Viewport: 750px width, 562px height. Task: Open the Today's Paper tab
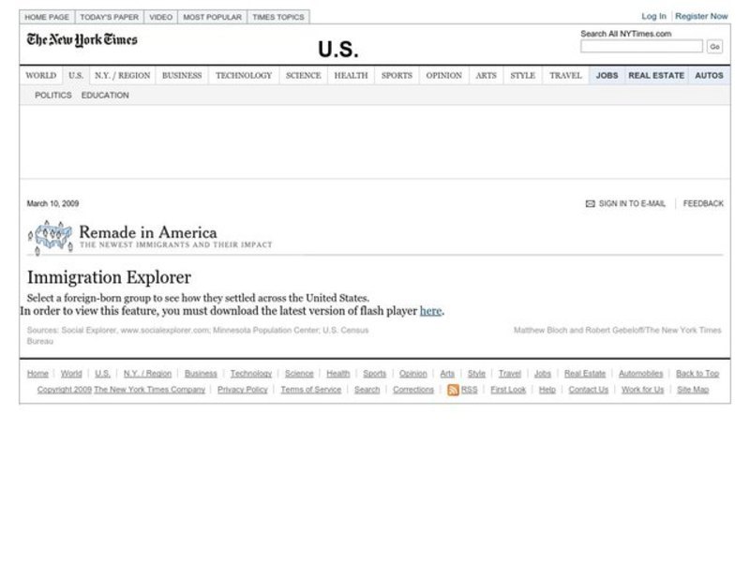[109, 17]
